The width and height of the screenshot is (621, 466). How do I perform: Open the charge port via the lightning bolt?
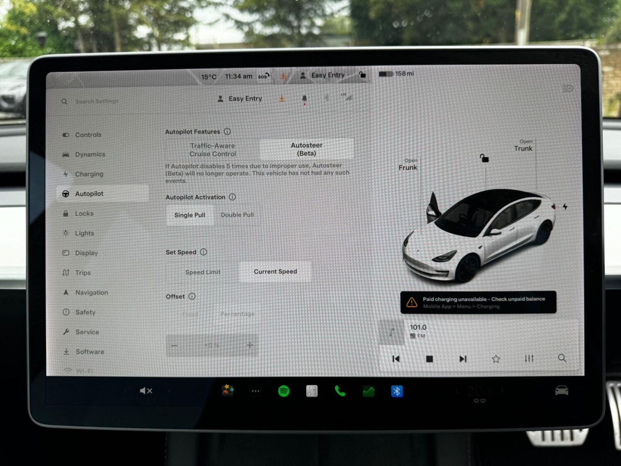(565, 206)
